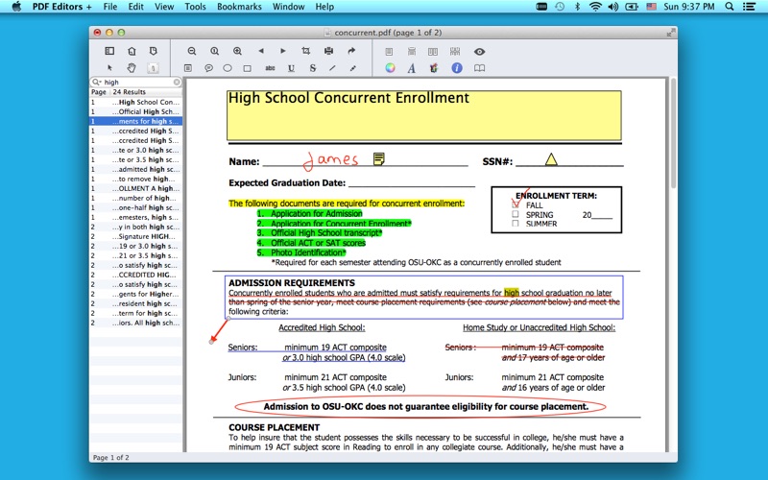Open the Bookmarks menu
This screenshot has width=768, height=480.
point(239,7)
